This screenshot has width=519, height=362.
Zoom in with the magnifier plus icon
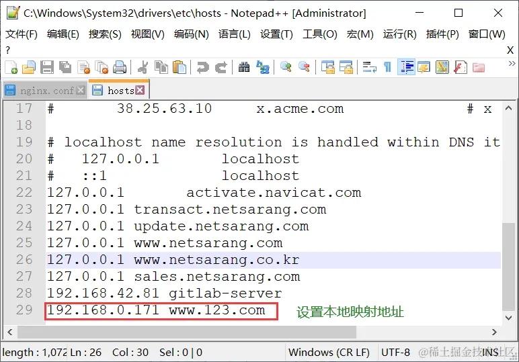point(286,67)
